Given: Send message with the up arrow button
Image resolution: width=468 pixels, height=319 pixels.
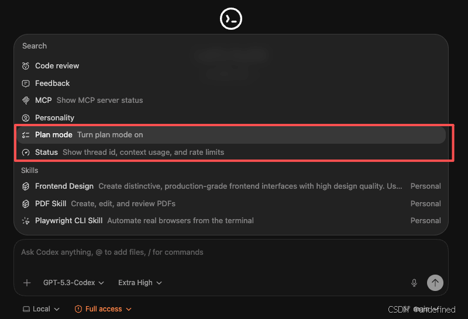Looking at the screenshot, I should tap(435, 283).
